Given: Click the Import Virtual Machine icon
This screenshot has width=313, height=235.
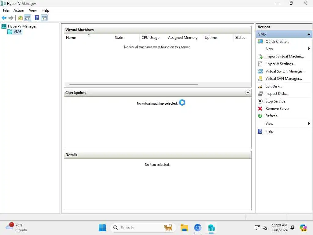Looking at the screenshot, I should [260, 56].
